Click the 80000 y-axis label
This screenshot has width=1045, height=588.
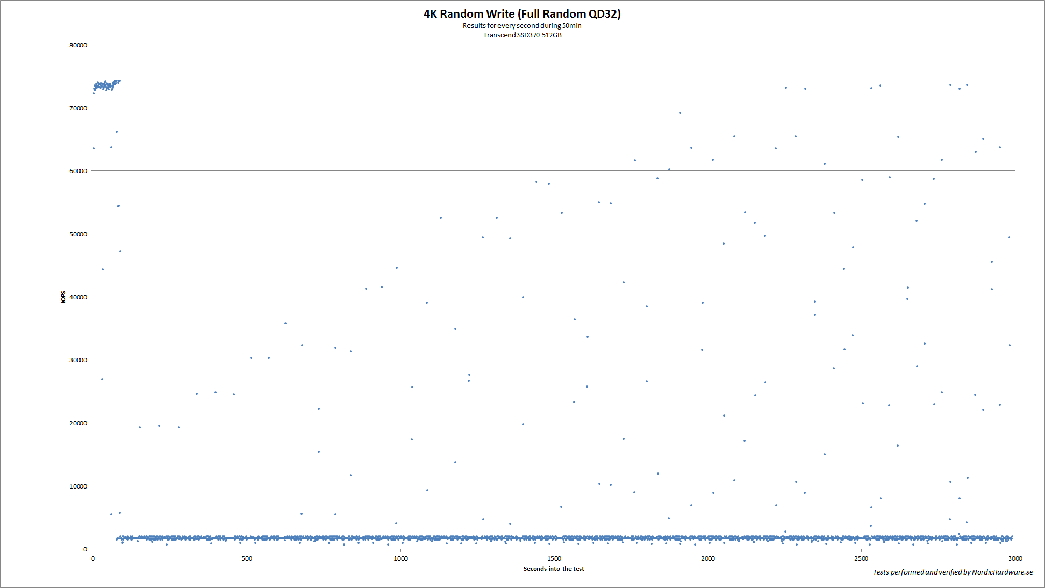coord(78,45)
